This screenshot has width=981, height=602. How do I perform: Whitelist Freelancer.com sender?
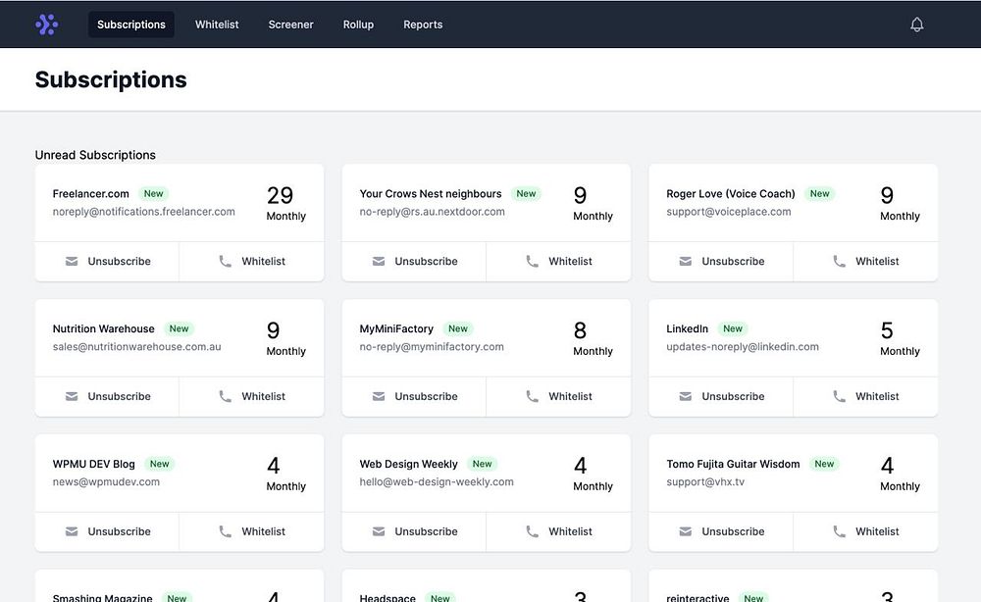[x=251, y=262]
